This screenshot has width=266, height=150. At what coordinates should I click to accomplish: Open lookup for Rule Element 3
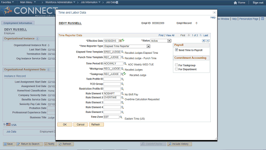click(122, 102)
